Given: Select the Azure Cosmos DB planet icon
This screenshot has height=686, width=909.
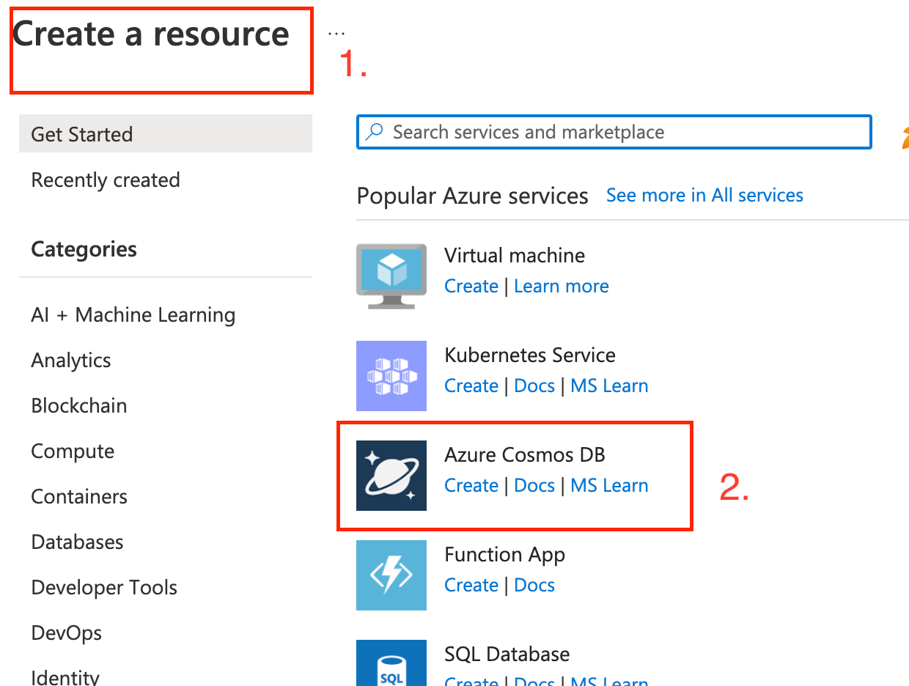Looking at the screenshot, I should coord(391,476).
